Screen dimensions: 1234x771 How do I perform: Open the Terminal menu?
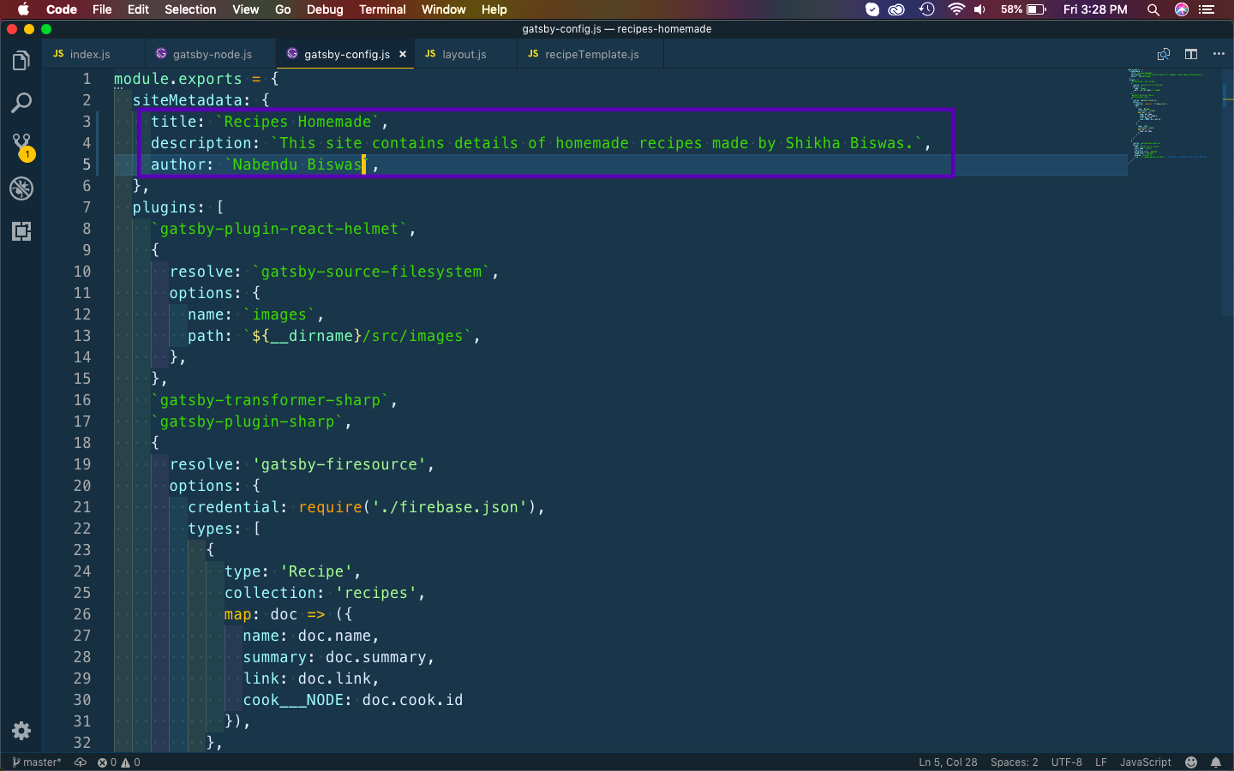[x=382, y=9]
